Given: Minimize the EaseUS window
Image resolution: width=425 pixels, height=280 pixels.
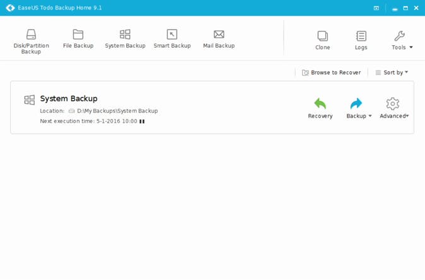Looking at the screenshot, I should (395, 9).
